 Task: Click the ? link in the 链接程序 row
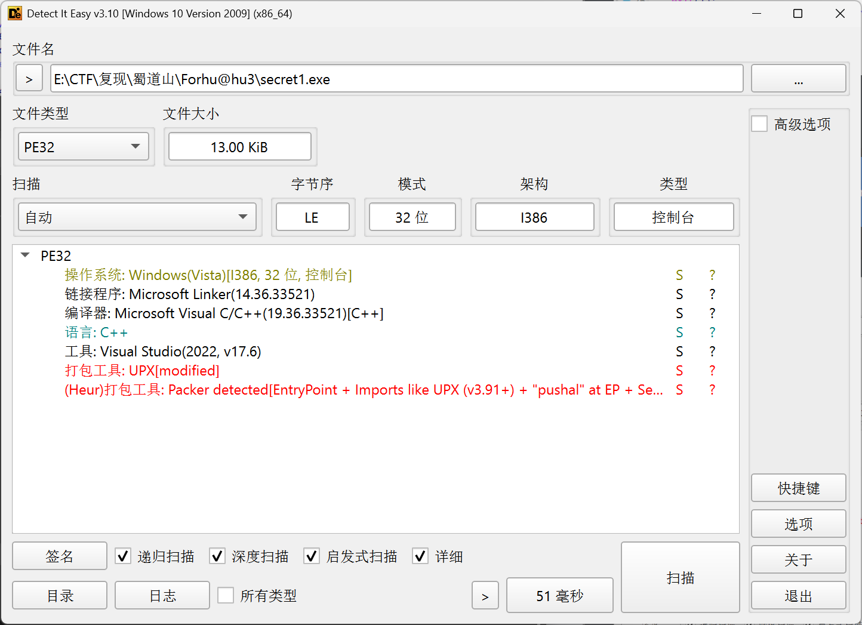pos(712,294)
